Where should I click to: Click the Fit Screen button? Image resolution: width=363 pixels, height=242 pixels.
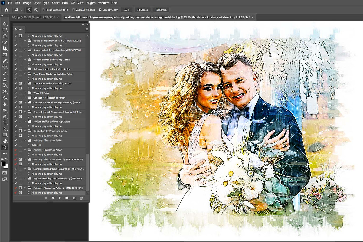pyautogui.click(x=142, y=10)
